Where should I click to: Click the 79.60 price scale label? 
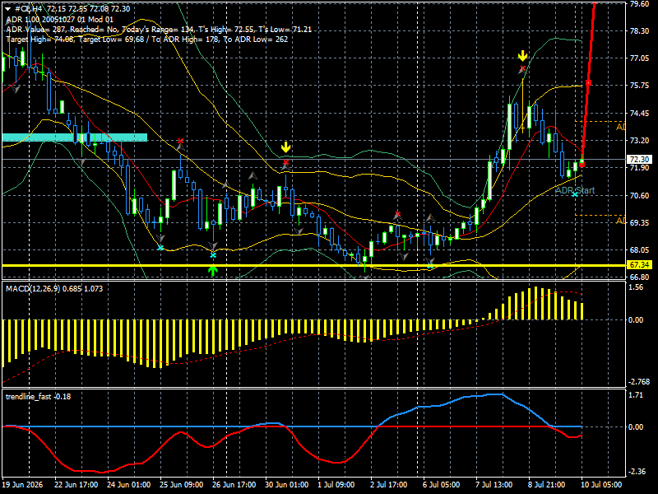tap(640, 4)
